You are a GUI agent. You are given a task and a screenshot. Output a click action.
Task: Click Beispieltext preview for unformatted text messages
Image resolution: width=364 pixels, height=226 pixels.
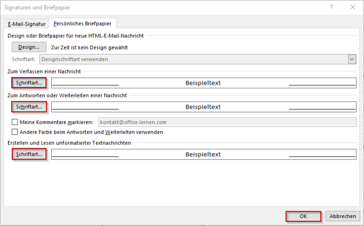(x=203, y=154)
